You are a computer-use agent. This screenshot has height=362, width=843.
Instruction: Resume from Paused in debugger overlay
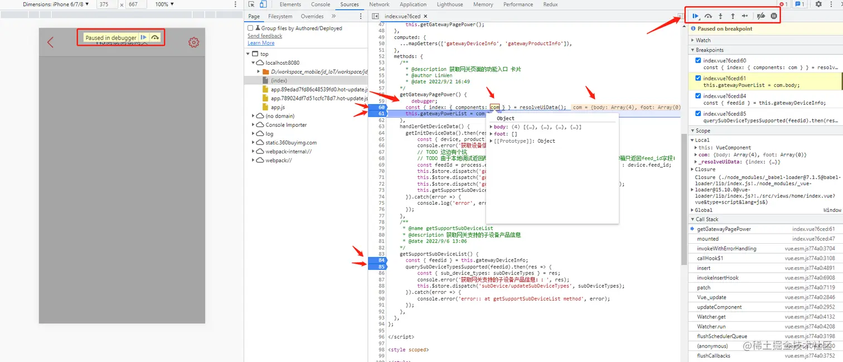click(x=144, y=37)
